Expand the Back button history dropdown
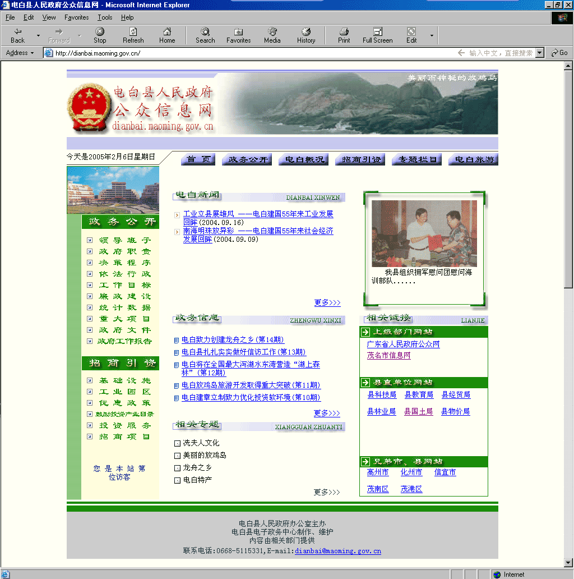 tap(38, 35)
